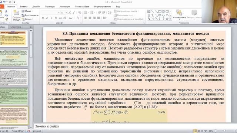
Task: Switch to the Структура outline tab
Action: point(16,27)
